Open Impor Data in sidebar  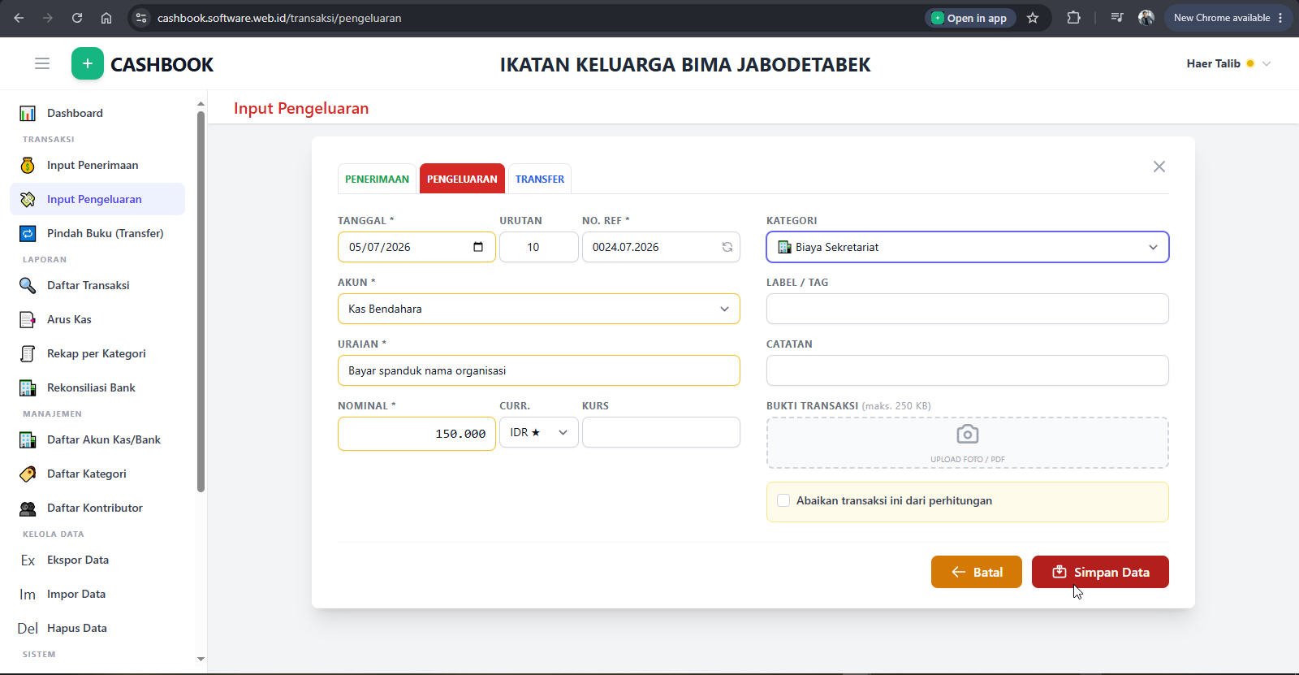(x=97, y=594)
